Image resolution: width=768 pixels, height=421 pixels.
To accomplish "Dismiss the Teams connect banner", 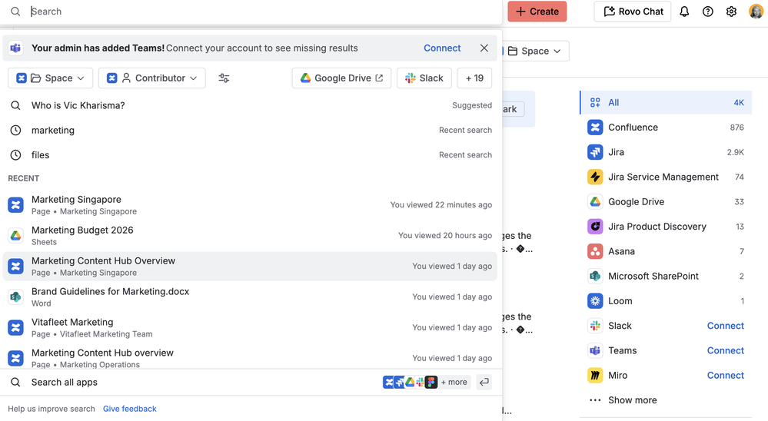I will [484, 48].
